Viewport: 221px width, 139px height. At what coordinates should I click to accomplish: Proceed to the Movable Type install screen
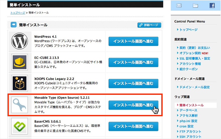(x=133, y=105)
